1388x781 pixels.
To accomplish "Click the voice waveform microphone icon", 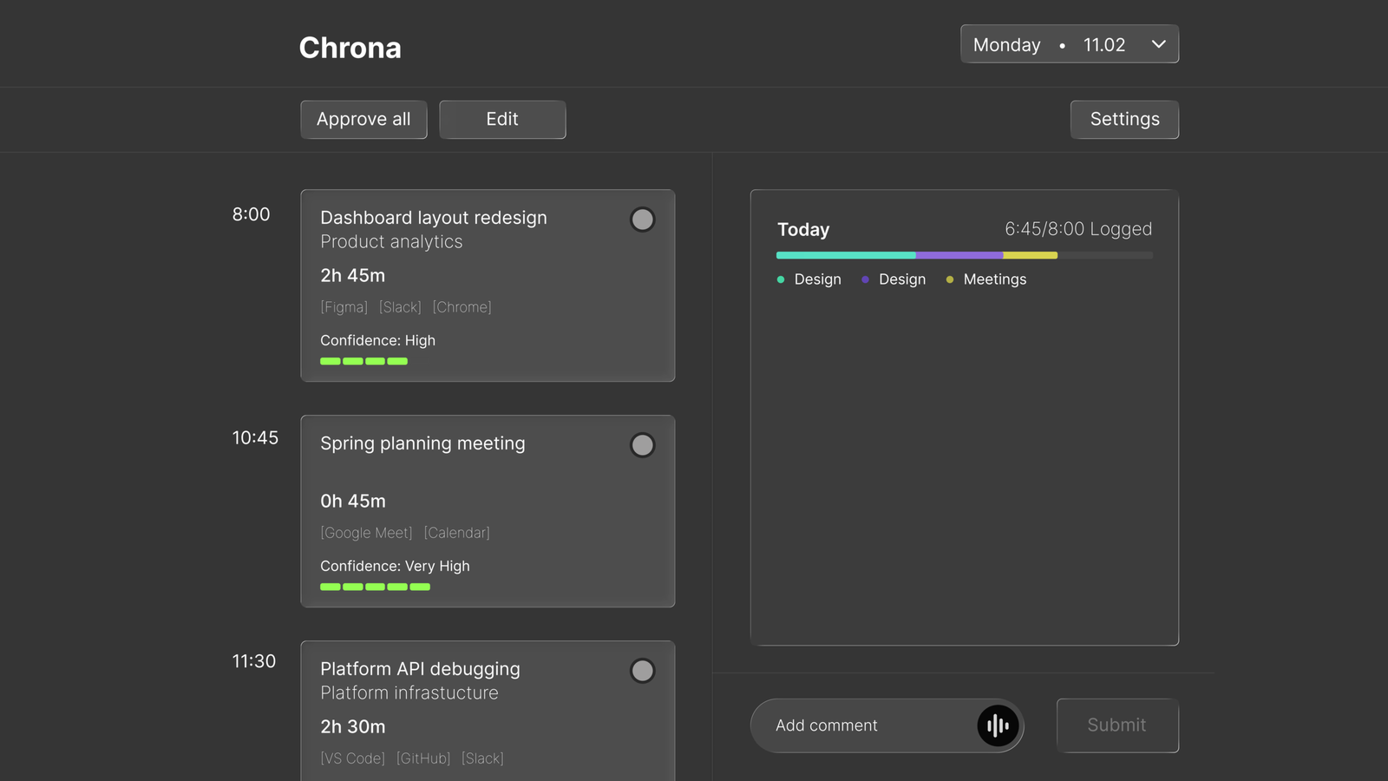I will pos(998,725).
